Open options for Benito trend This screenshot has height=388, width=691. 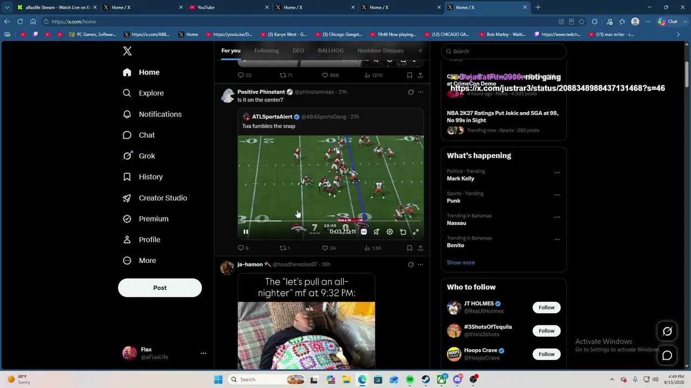click(557, 240)
